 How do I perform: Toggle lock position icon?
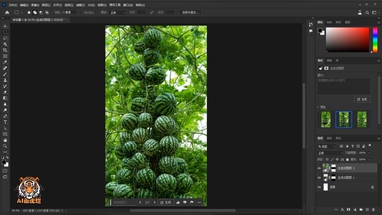pos(337,159)
